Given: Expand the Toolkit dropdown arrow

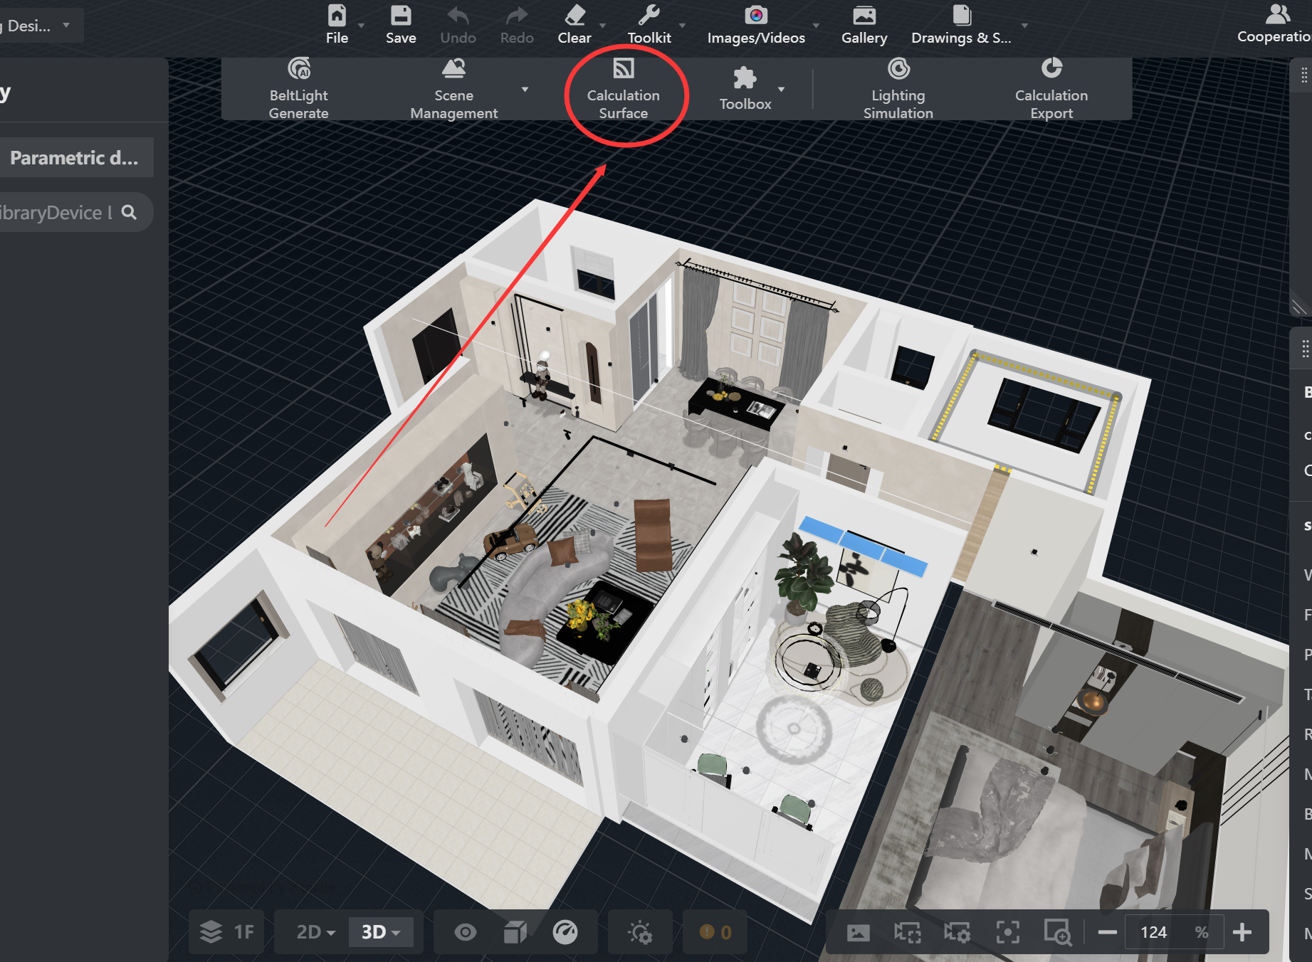Looking at the screenshot, I should coord(682,26).
